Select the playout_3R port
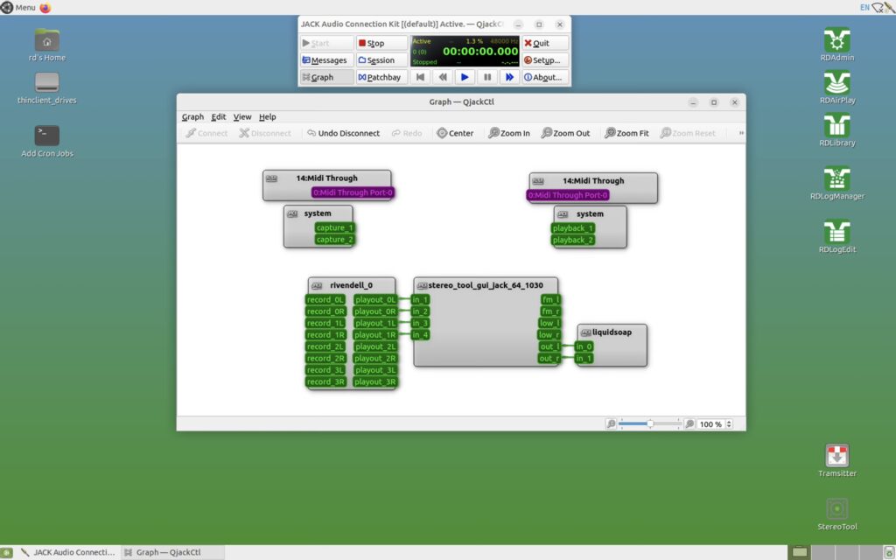 point(374,381)
